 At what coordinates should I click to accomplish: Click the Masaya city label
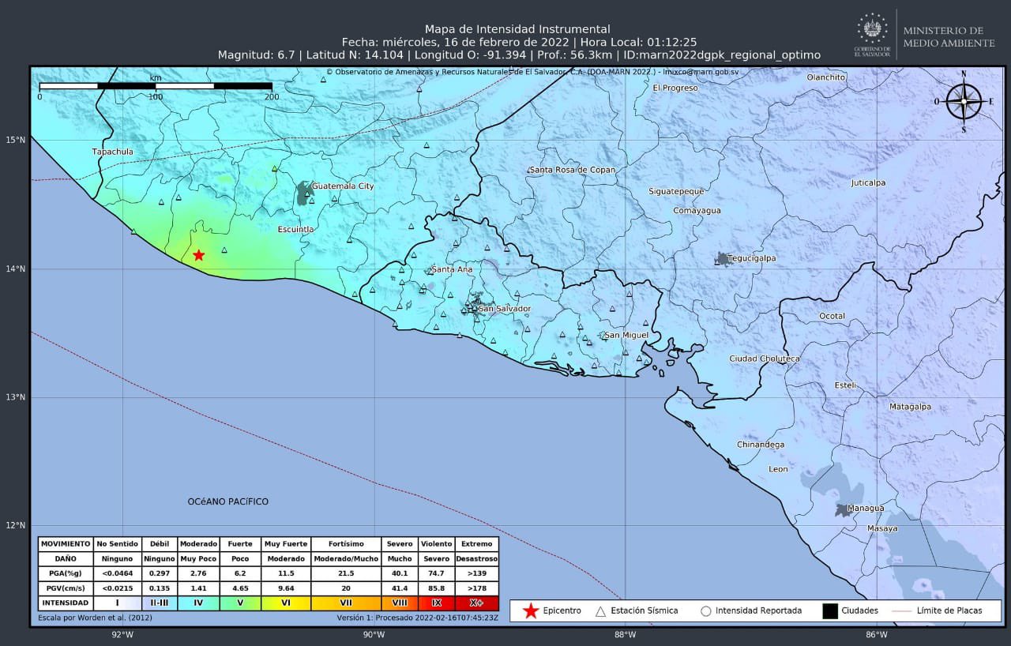(882, 528)
